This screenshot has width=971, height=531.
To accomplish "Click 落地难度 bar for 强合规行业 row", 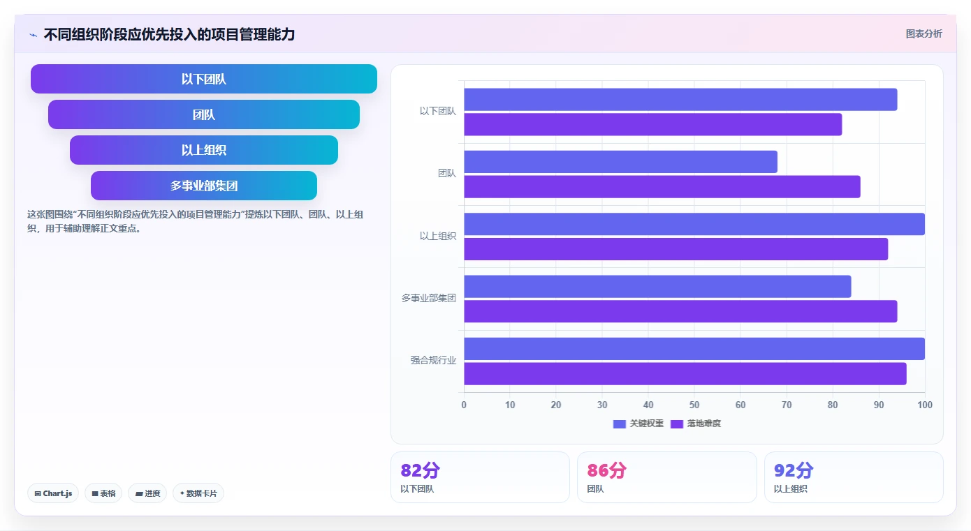I will [x=685, y=374].
